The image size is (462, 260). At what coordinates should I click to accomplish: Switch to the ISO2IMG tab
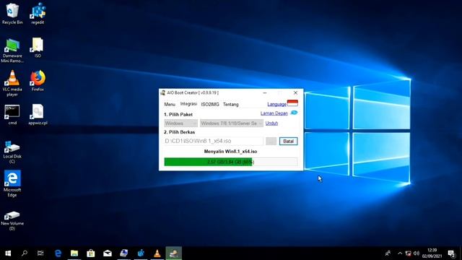(x=210, y=104)
